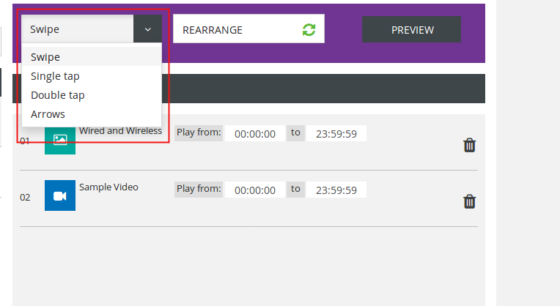560x306 pixels.
Task: Delete the Wired and Wireless item
Action: tap(469, 145)
